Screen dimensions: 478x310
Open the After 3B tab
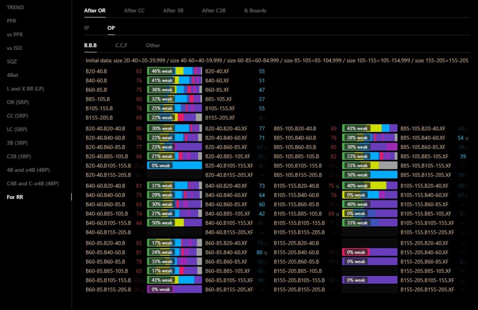173,10
